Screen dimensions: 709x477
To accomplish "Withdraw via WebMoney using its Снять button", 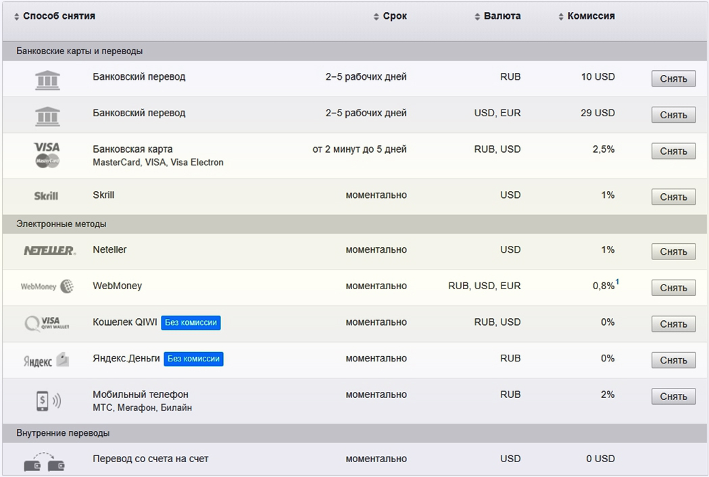I will point(673,288).
